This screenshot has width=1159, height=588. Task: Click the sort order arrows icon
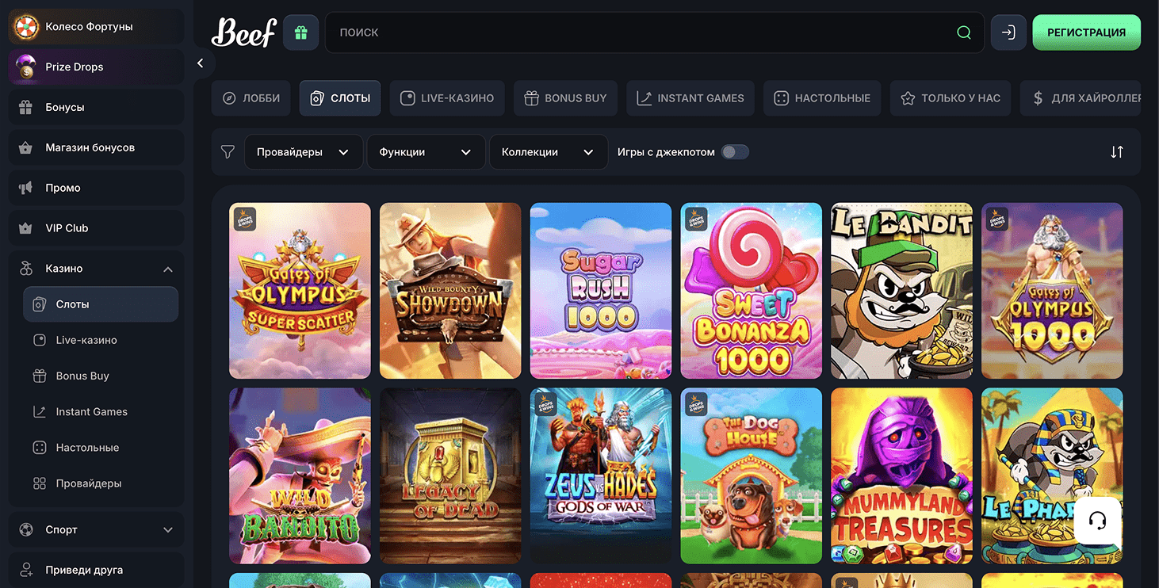pos(1117,152)
